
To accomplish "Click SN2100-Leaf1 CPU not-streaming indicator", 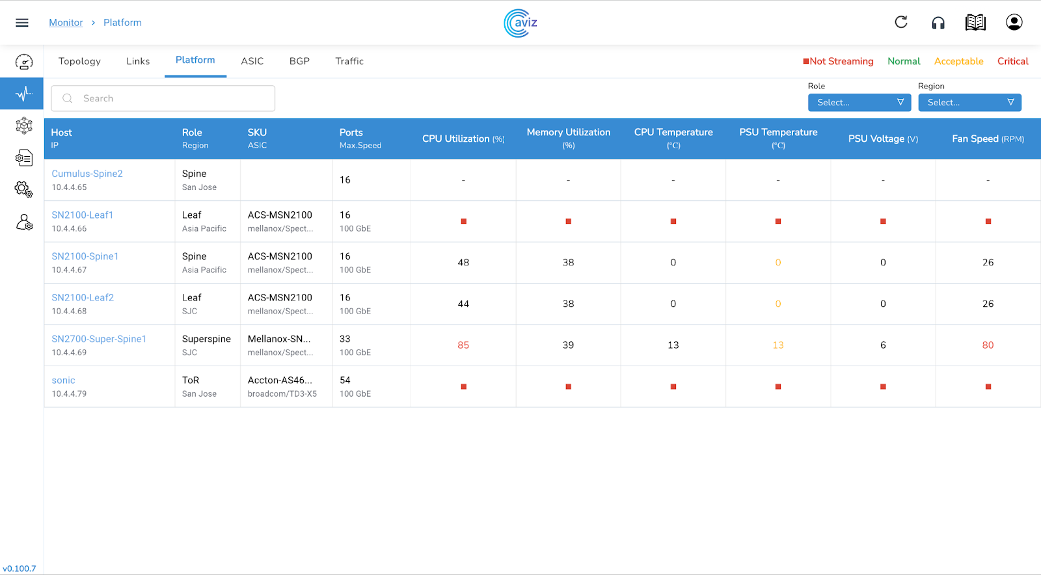I will point(464,221).
